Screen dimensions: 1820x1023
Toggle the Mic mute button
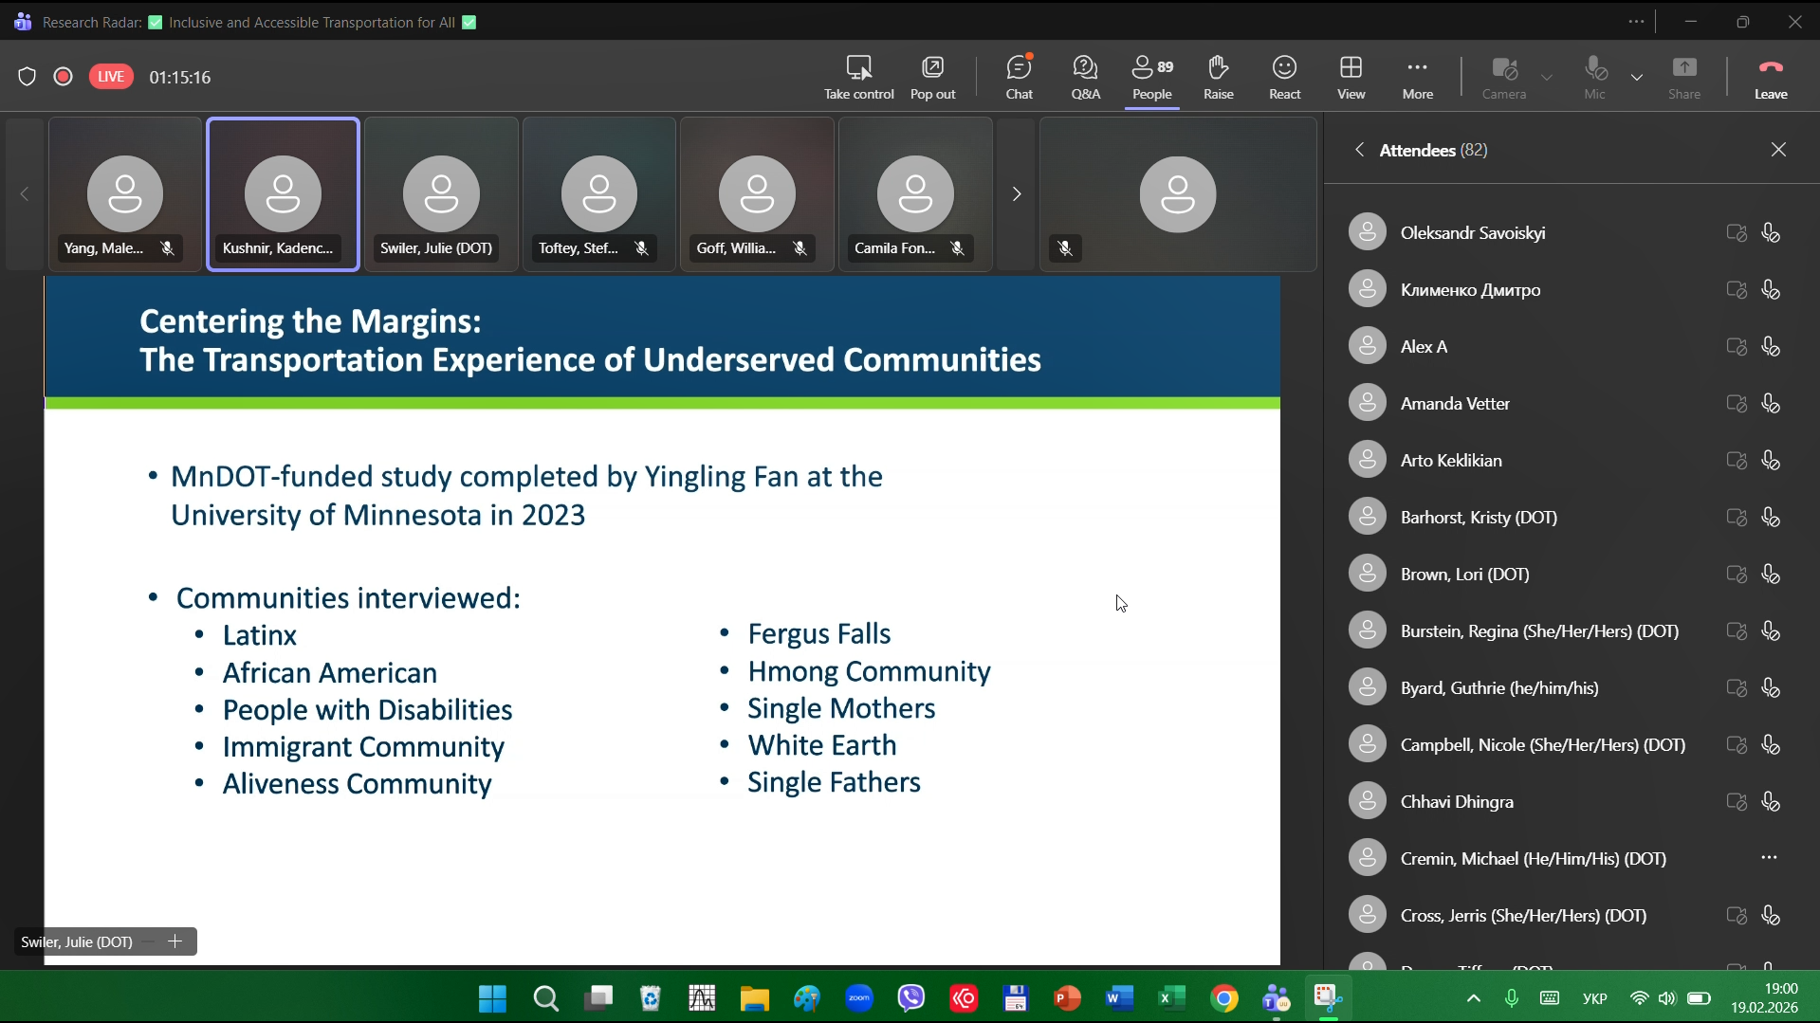[1594, 77]
